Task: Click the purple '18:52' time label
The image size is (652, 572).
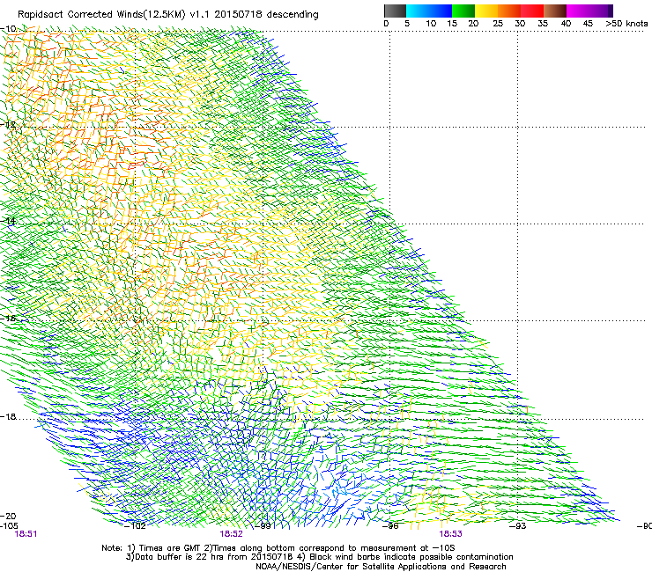Action: [x=231, y=534]
